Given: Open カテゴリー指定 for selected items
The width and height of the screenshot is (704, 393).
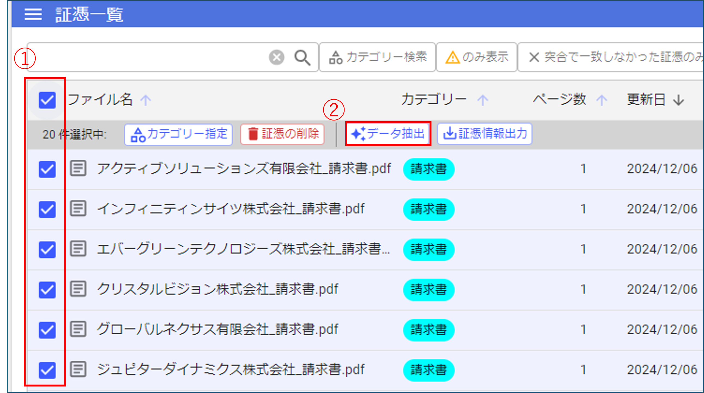Looking at the screenshot, I should [x=179, y=134].
